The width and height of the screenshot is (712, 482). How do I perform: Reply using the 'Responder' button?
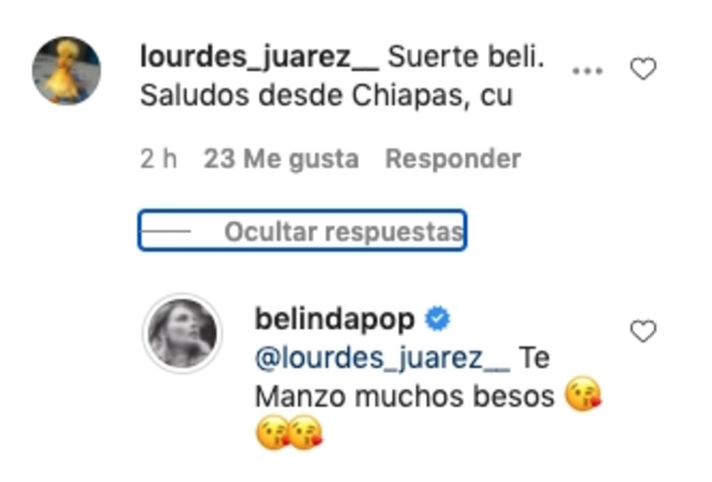pyautogui.click(x=452, y=159)
